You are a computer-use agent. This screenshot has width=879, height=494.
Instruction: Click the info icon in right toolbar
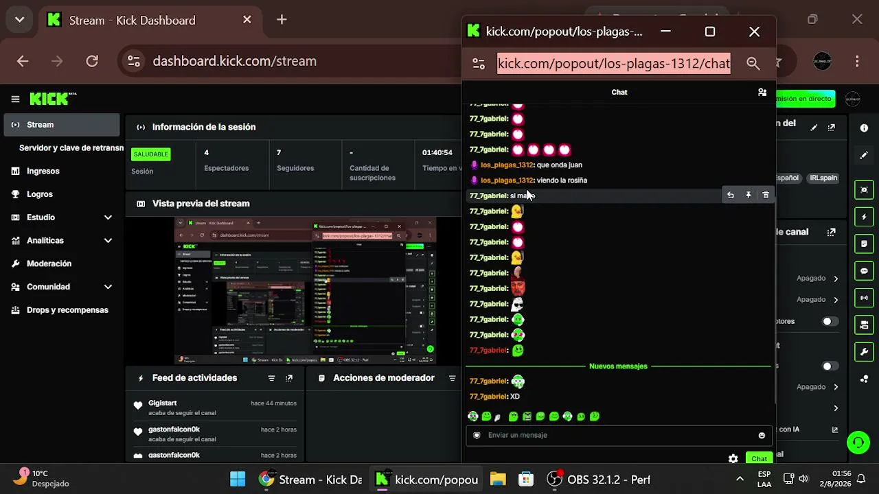(x=864, y=128)
